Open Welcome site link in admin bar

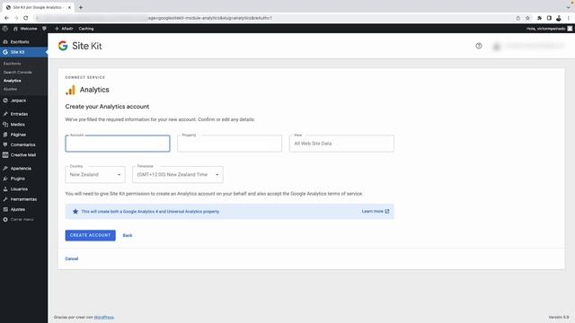25,29
